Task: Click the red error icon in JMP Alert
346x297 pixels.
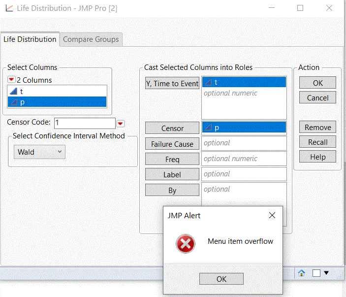Action: tap(186, 243)
